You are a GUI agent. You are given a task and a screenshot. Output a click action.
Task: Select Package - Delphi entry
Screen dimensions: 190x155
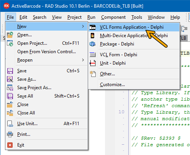[x=134, y=44]
